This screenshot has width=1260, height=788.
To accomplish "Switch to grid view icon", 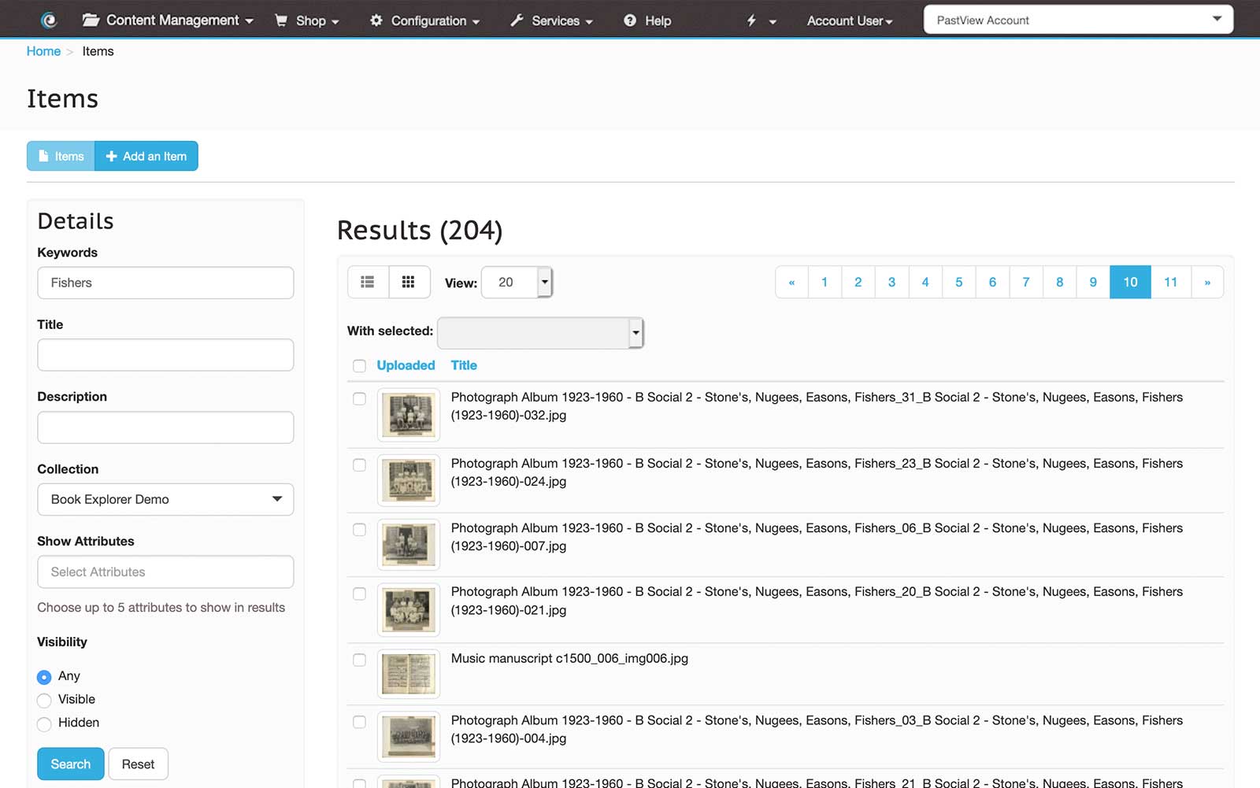I will (409, 282).
